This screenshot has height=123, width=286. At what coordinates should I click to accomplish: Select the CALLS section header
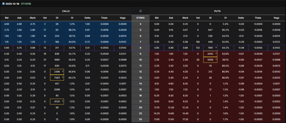click(x=66, y=11)
